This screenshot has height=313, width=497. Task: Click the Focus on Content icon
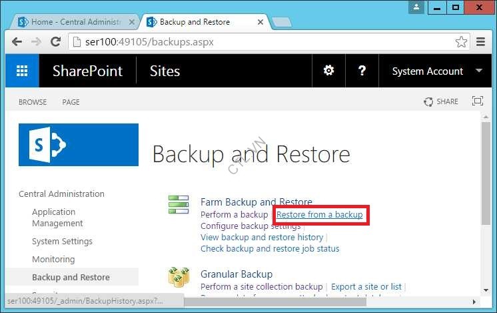click(x=477, y=101)
